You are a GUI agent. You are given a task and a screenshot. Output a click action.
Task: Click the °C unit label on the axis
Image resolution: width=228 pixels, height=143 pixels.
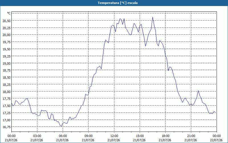click(x=9, y=13)
